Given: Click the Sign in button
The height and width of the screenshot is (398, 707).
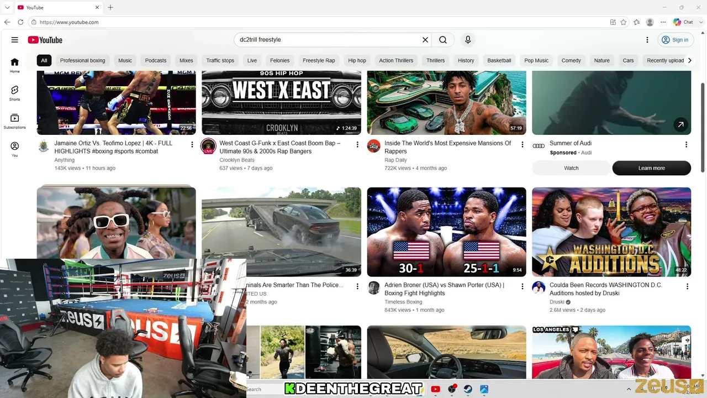Looking at the screenshot, I should (x=675, y=40).
